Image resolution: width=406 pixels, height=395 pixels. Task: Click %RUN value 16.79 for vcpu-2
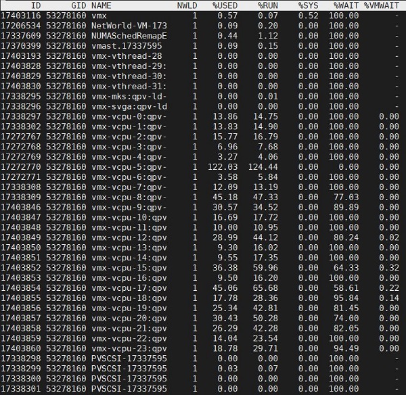(x=265, y=137)
